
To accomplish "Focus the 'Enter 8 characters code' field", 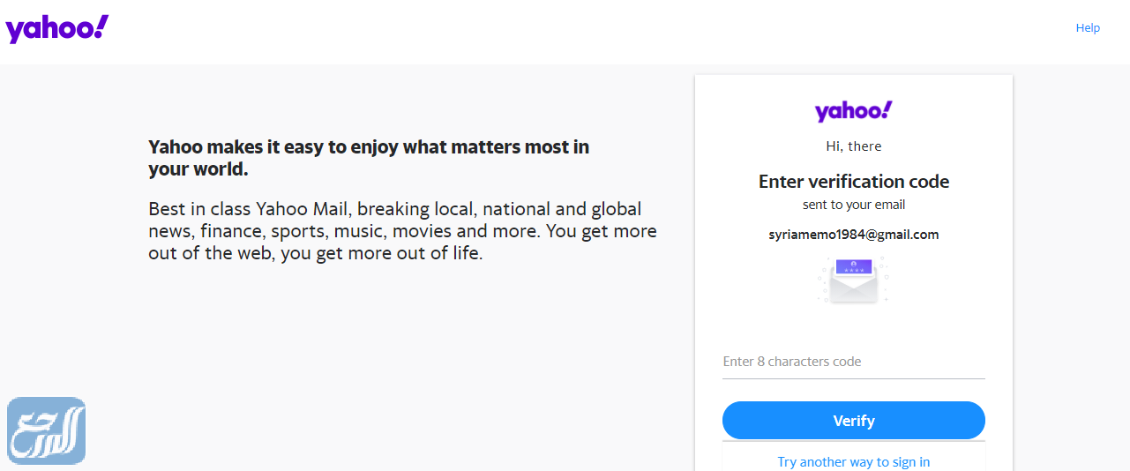I will tap(853, 362).
